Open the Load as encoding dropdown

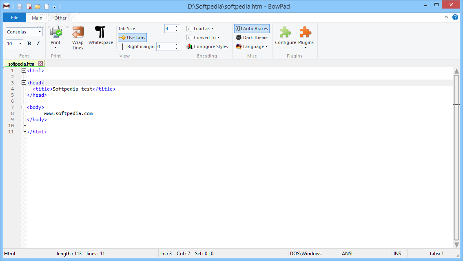(200, 29)
